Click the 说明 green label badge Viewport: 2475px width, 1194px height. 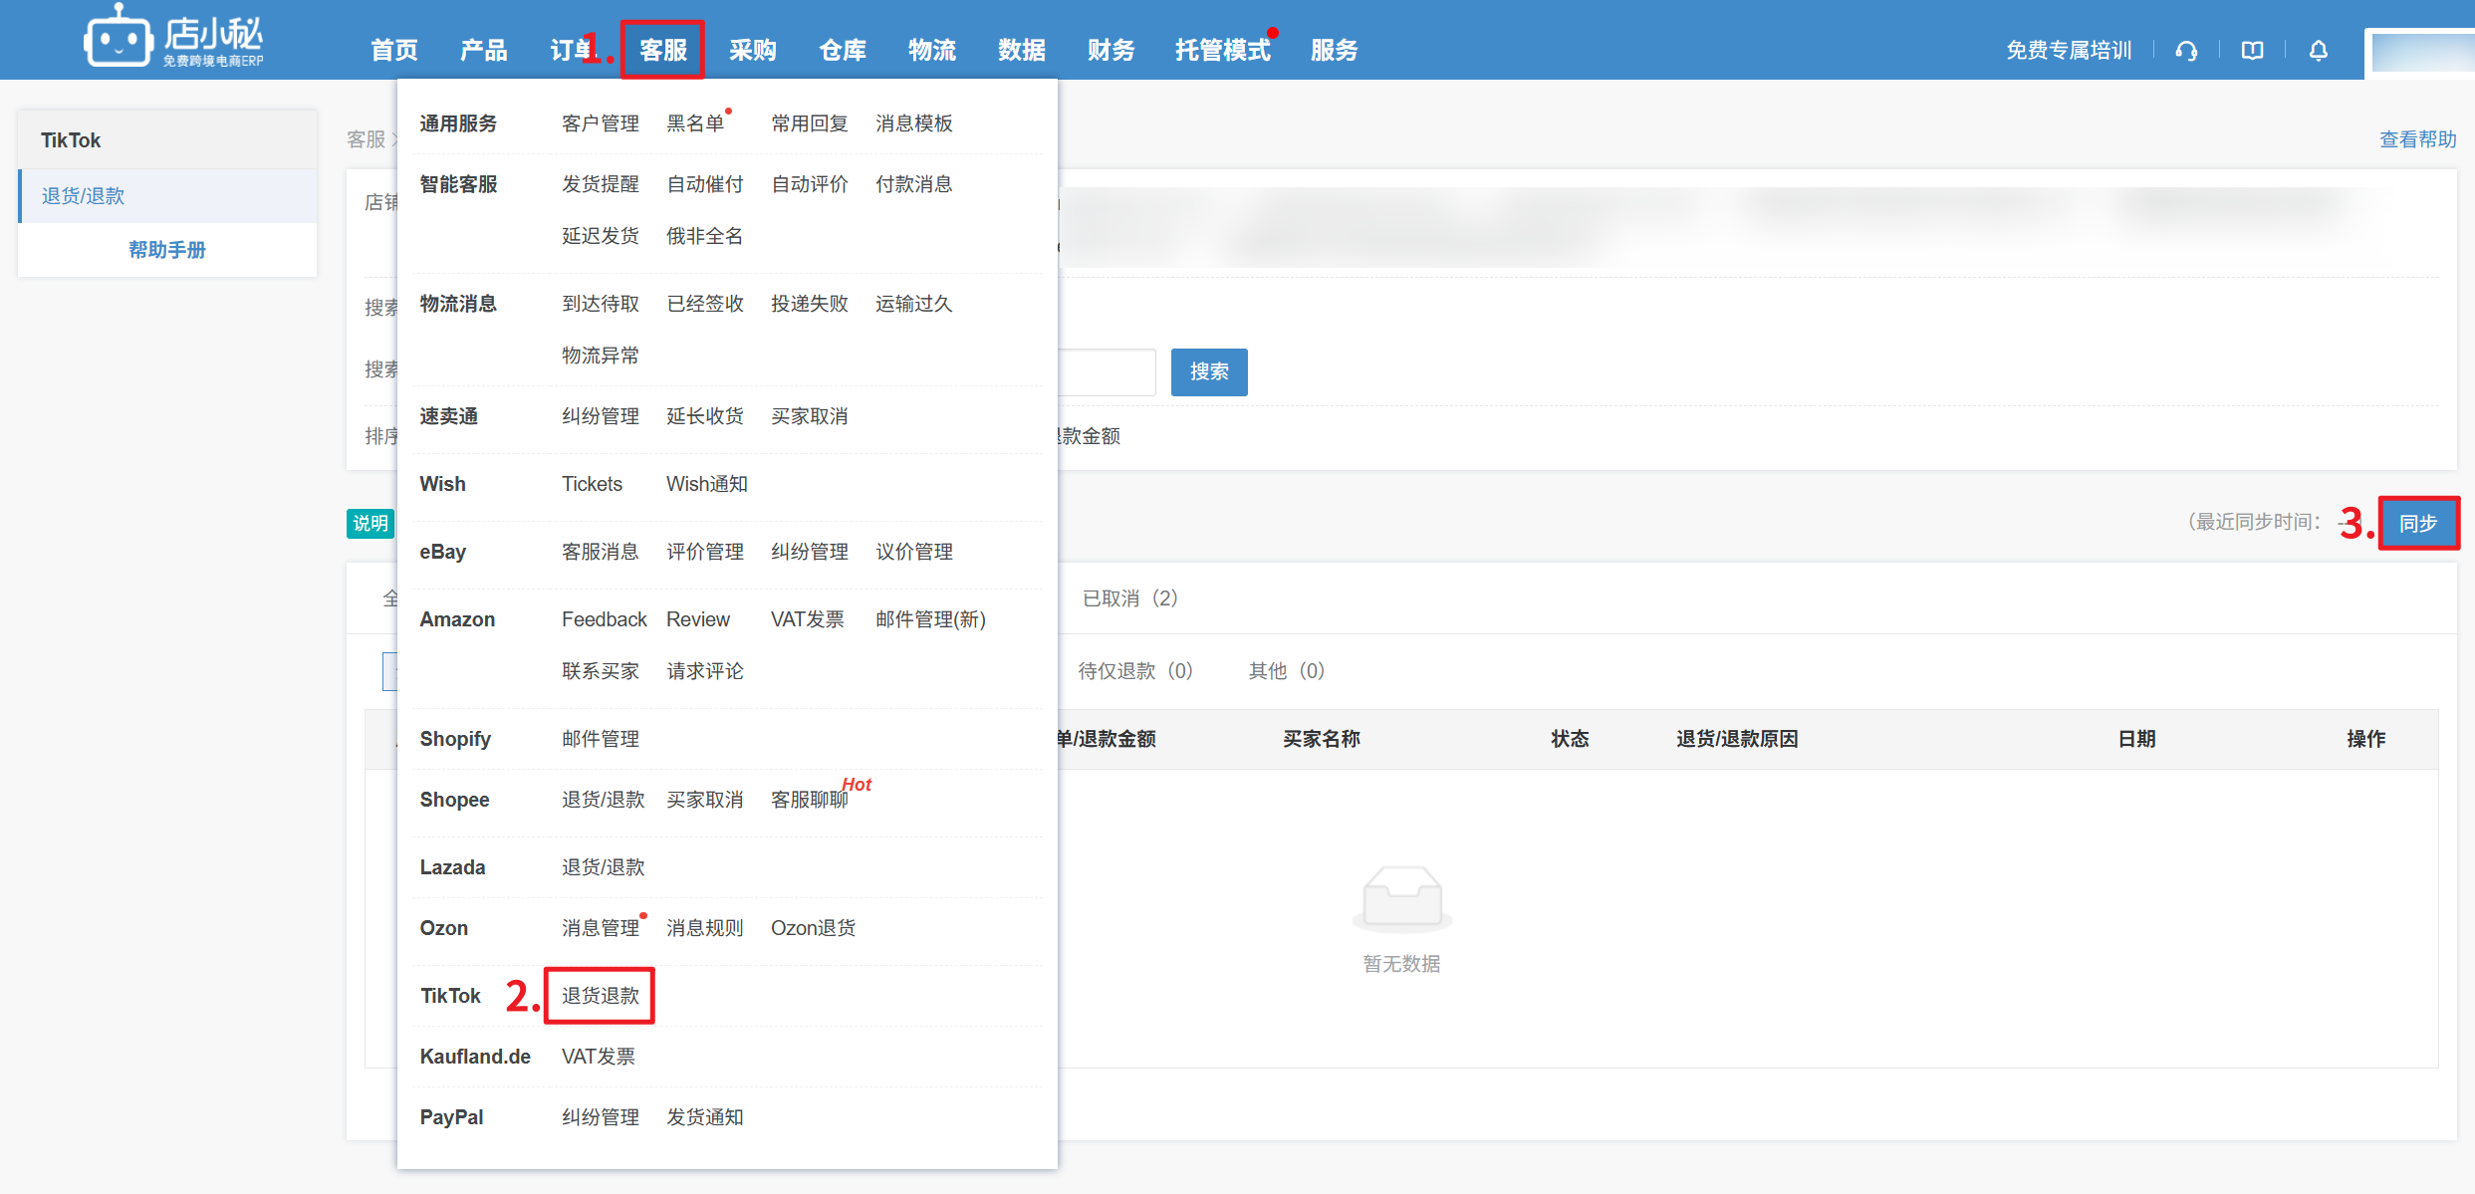pyautogui.click(x=371, y=523)
